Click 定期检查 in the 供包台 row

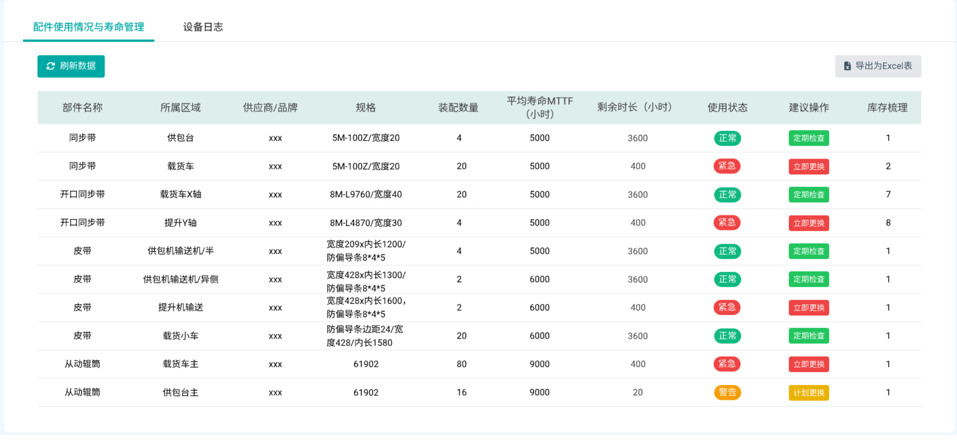click(808, 138)
